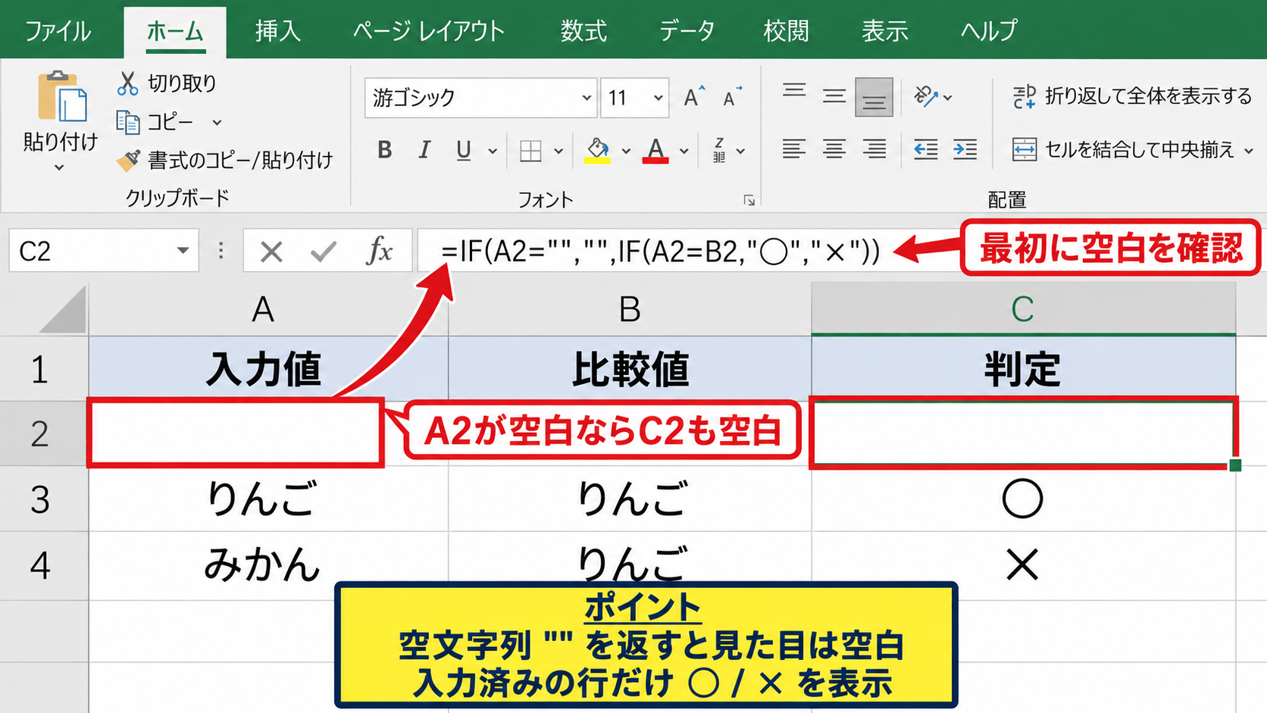Click the red Font Color A icon
This screenshot has width=1267, height=713.
pyautogui.click(x=655, y=151)
